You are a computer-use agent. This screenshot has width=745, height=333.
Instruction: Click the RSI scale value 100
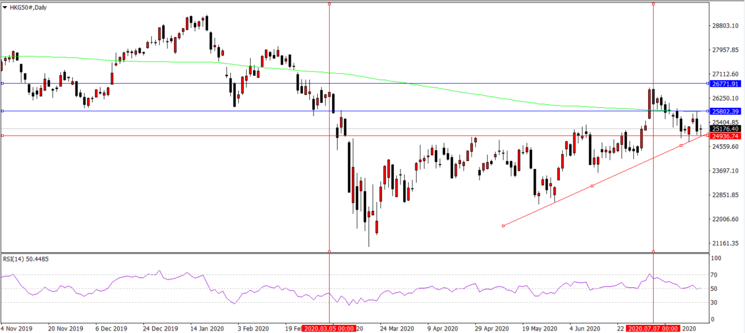coord(717,259)
